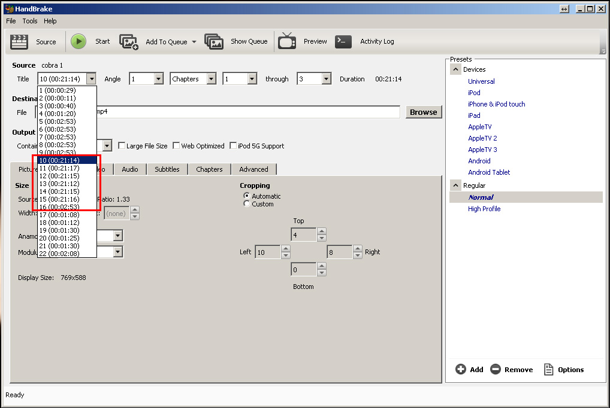Select the AppleTV 3 preset

coord(482,150)
